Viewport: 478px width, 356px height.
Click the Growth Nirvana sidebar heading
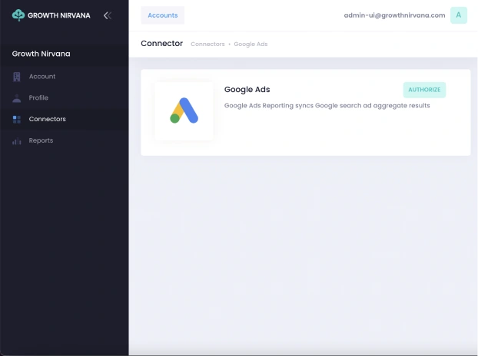[x=41, y=54]
